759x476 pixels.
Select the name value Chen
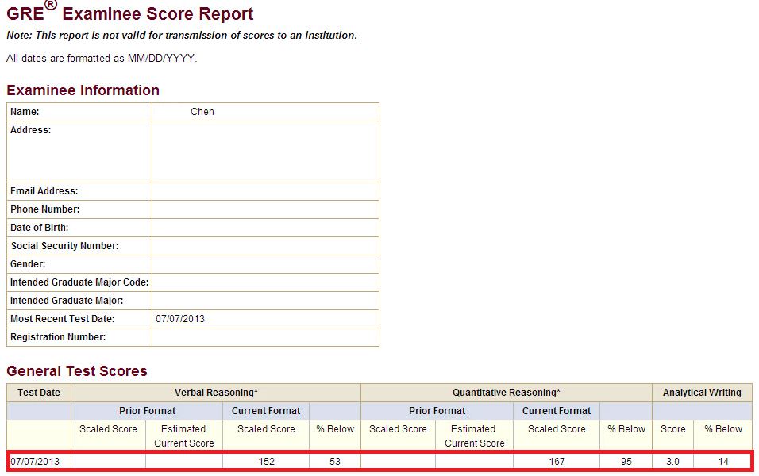pyautogui.click(x=202, y=112)
